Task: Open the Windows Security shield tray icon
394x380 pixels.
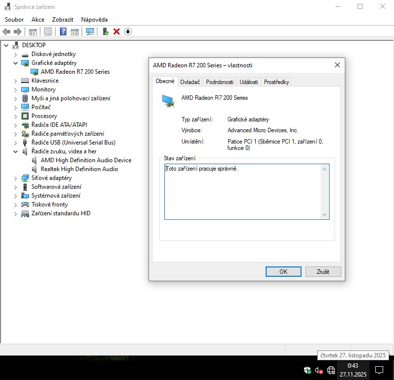Action: pyautogui.click(x=306, y=370)
